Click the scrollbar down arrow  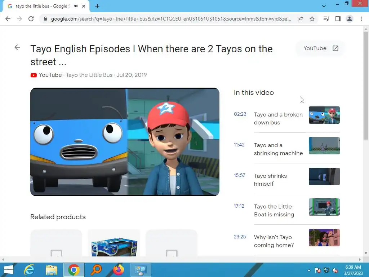366,253
